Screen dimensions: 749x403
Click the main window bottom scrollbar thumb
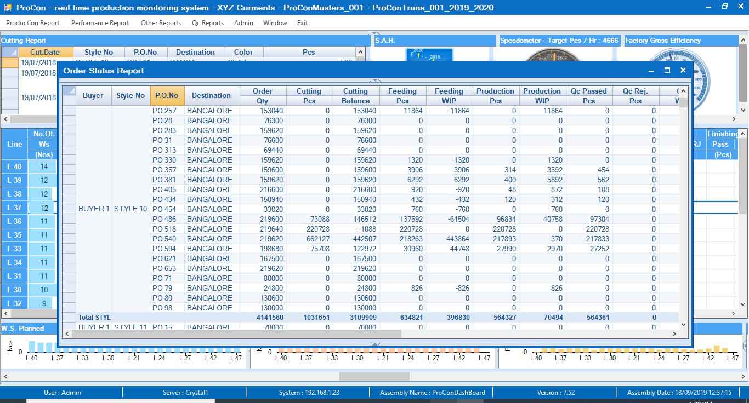(374, 376)
